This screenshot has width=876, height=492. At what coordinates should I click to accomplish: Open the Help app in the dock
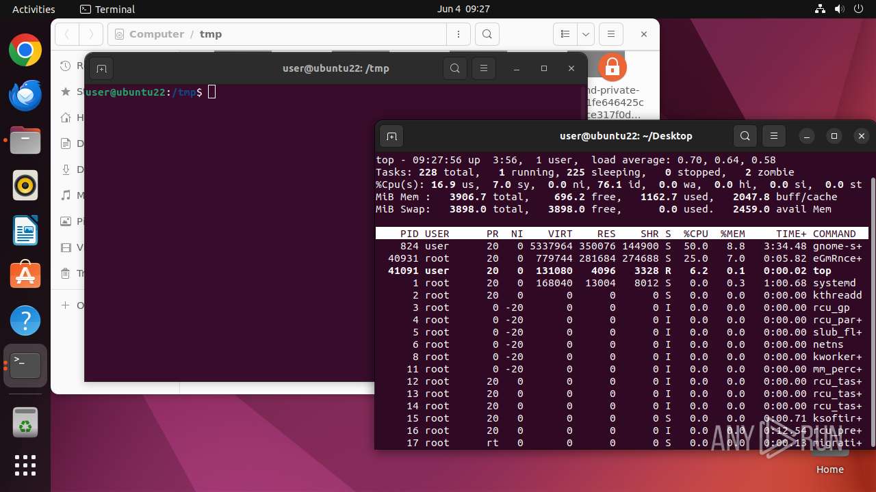tap(25, 320)
